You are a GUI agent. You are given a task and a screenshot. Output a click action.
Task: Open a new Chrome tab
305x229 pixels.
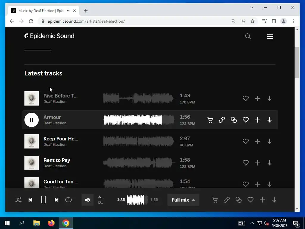pos(86,11)
